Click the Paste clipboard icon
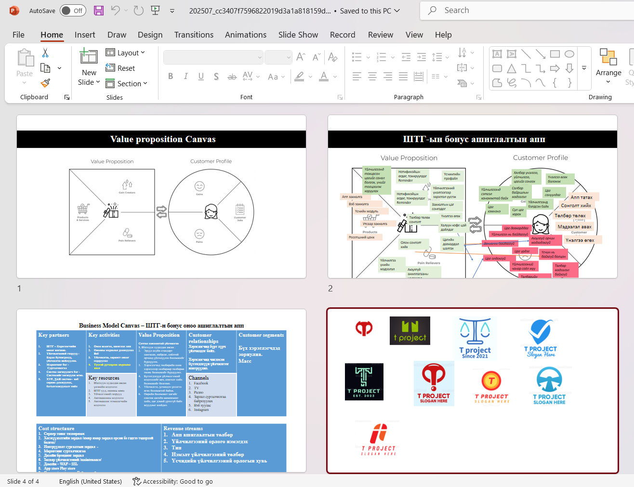The width and height of the screenshot is (634, 487). point(25,58)
